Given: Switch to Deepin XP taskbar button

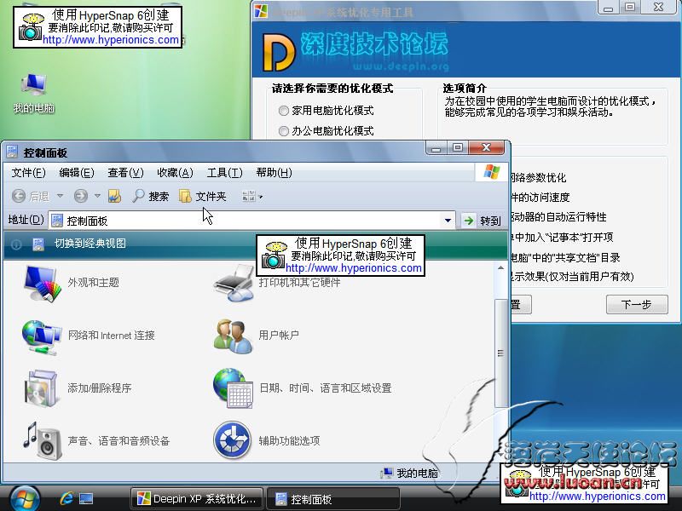Looking at the screenshot, I should 197,499.
